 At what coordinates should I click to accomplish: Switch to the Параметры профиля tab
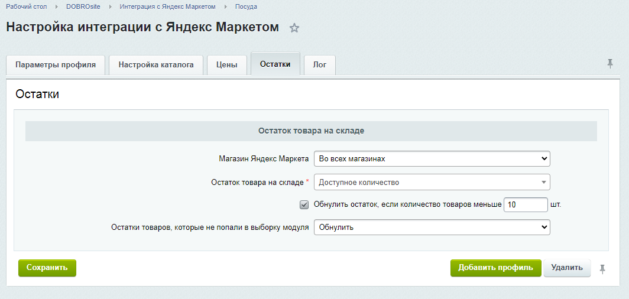[56, 65]
